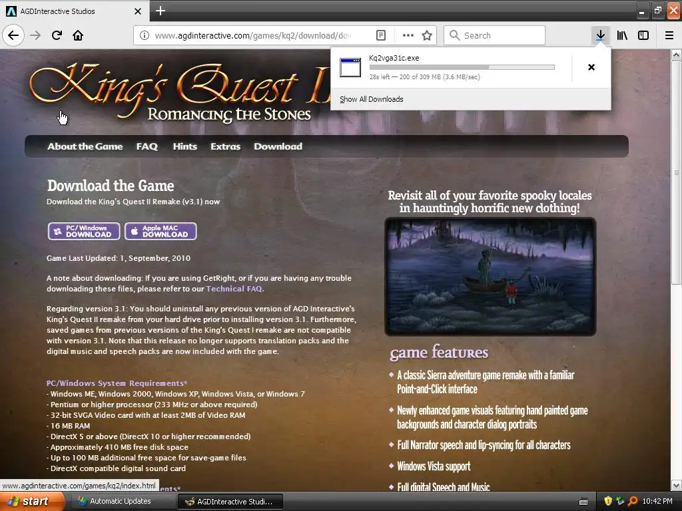Click the taskbar clock showing 10:42 PM

(657, 501)
